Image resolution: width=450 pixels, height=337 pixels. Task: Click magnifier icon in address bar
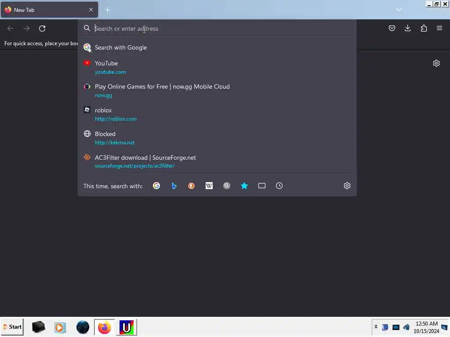coord(87,28)
